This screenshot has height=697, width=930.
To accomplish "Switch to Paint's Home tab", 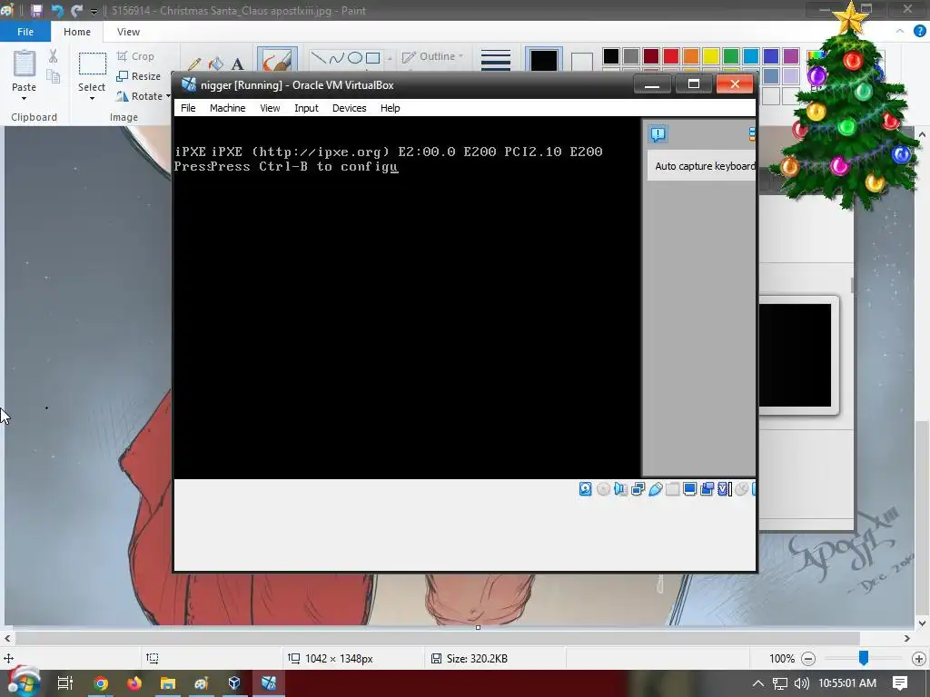I will coord(77,32).
